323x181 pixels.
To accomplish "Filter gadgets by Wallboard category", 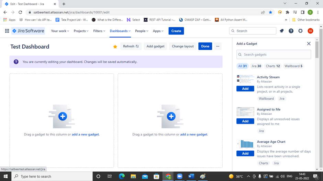I will coord(293,66).
